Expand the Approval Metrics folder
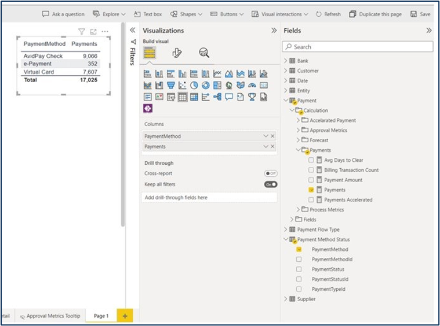This screenshot has height=326, width=440. [298, 130]
